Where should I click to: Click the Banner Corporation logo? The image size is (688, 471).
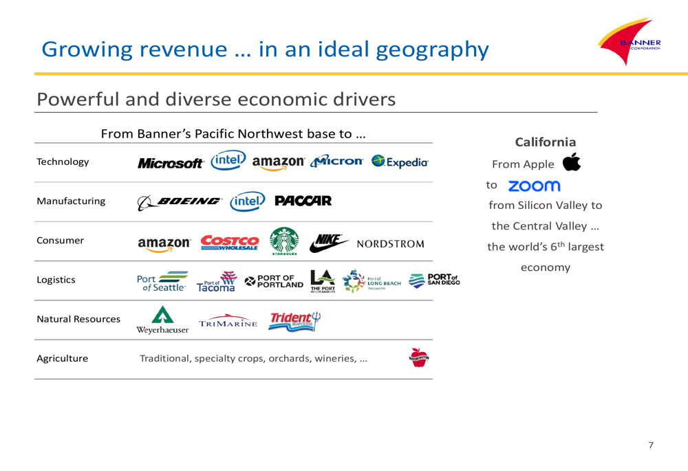(630, 43)
